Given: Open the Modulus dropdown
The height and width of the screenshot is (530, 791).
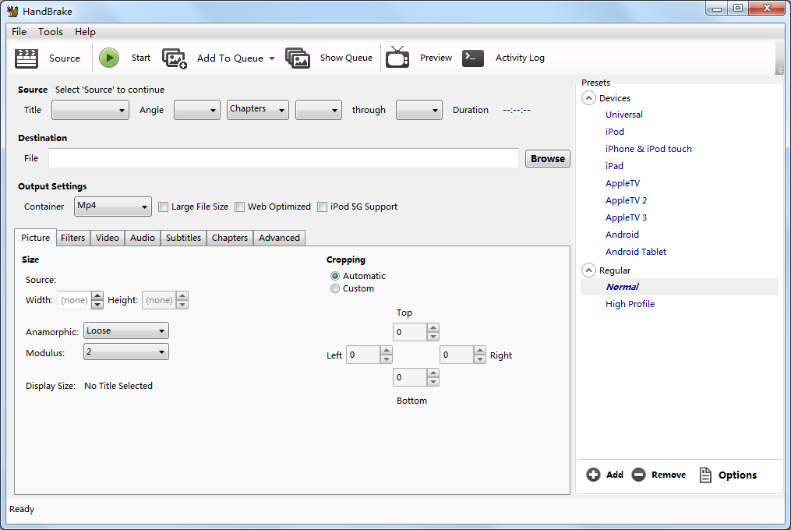Looking at the screenshot, I should pos(126,352).
